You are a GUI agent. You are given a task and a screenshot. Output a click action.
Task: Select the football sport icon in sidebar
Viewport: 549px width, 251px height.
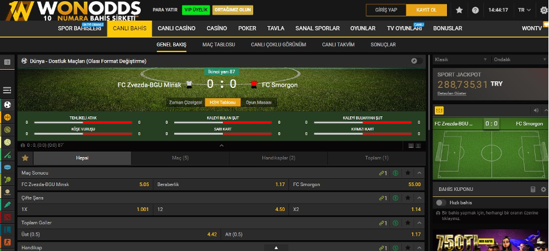7,104
